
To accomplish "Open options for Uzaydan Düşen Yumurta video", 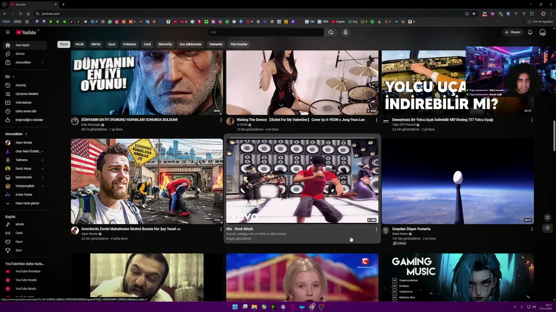I will tap(532, 229).
